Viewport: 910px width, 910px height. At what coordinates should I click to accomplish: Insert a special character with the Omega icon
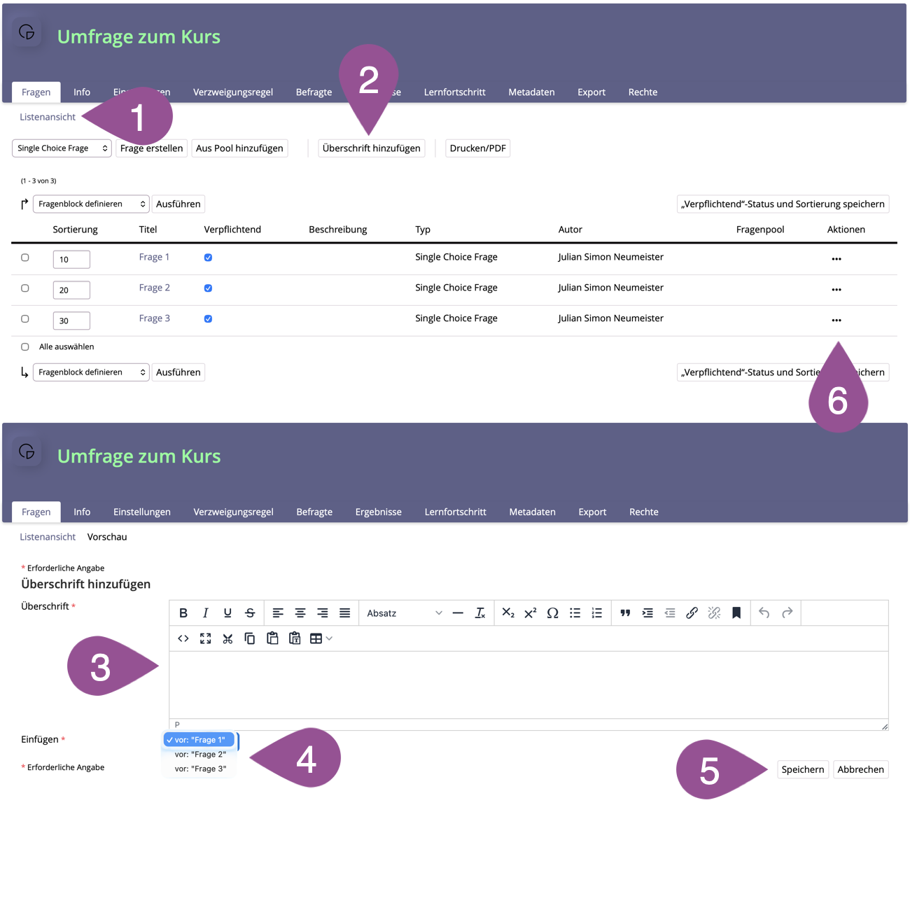point(552,613)
